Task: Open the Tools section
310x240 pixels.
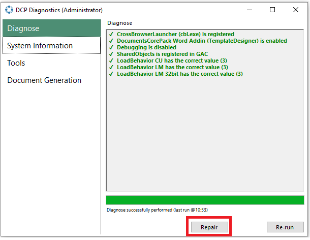Action: tap(52, 63)
